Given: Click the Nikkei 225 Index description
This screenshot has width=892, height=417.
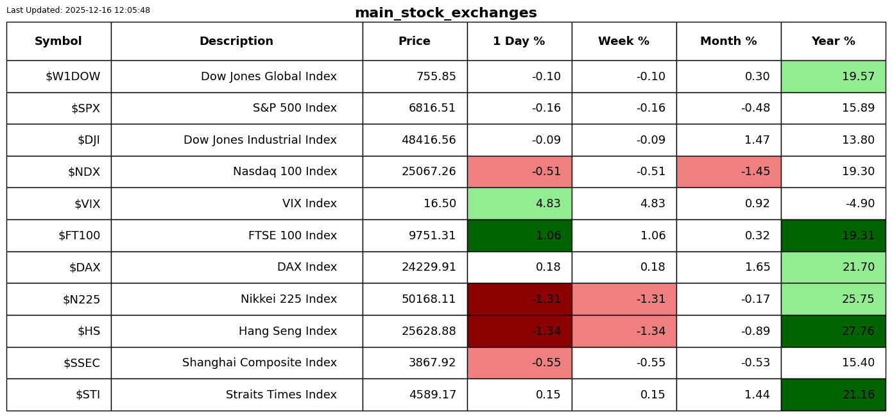Looking at the screenshot, I should [x=288, y=299].
